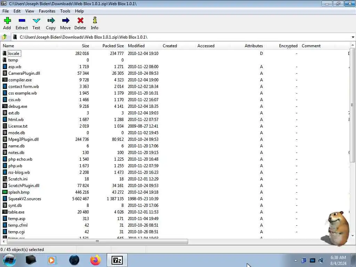Click the Info toolbar icon
Screen dimensions: 356x267
(95, 20)
